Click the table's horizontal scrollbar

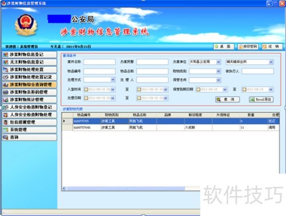(x=126, y=188)
